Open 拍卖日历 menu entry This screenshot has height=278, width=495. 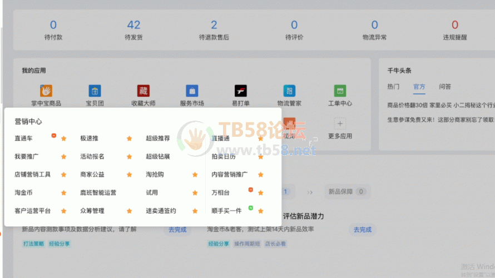(224, 156)
